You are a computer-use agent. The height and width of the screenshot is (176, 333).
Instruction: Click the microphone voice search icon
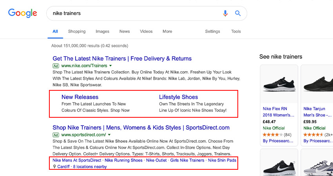(x=225, y=13)
